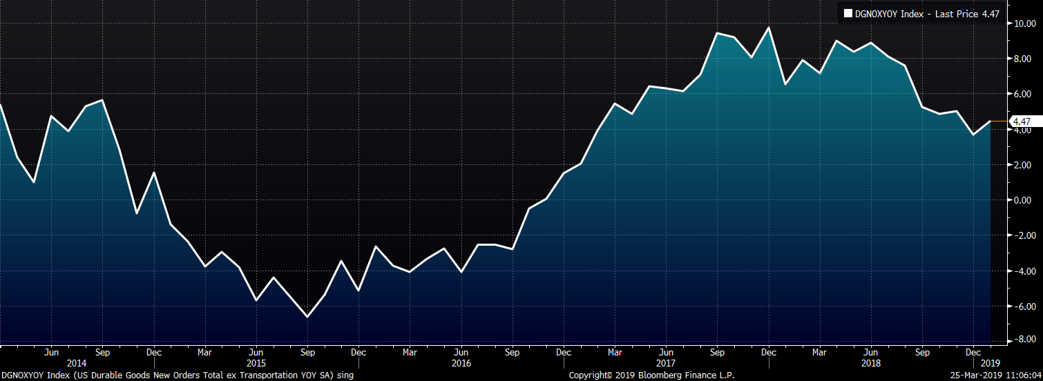This screenshot has width=1043, height=381.
Task: Click the white legend swatch for DGNOXYOY
Action: [x=848, y=13]
